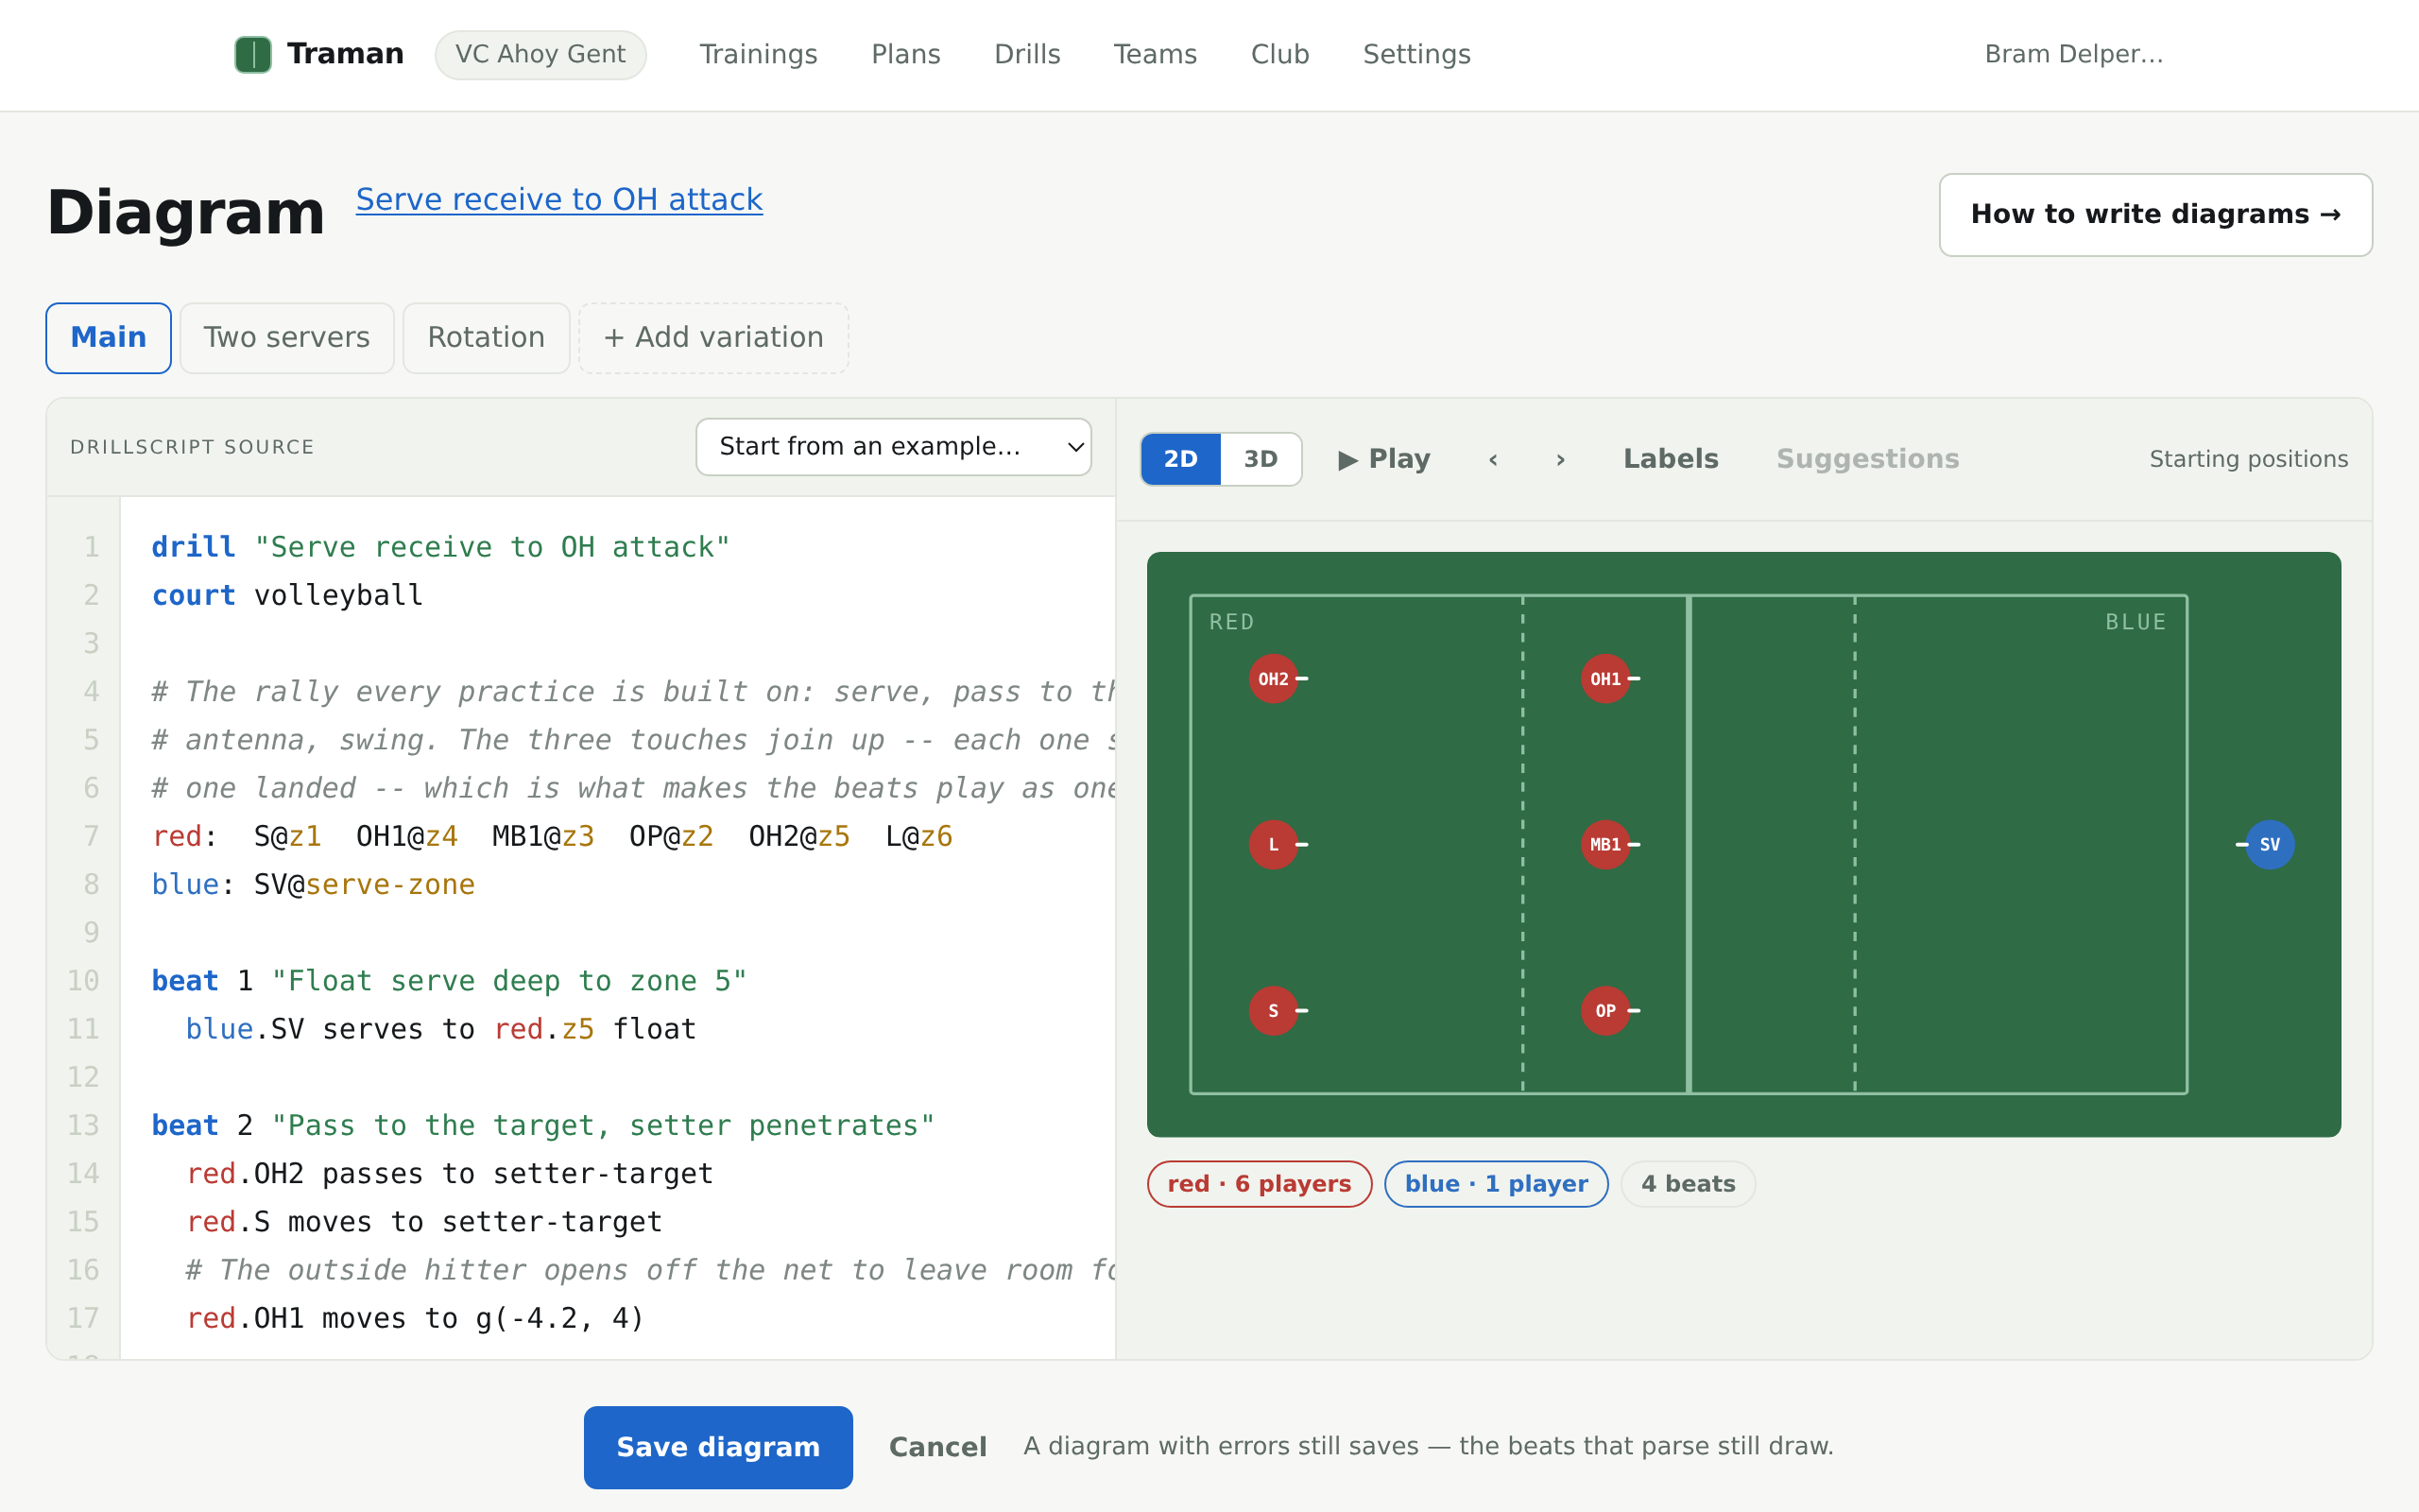Image resolution: width=2419 pixels, height=1512 pixels.
Task: Go to Teams in the top navigation
Action: (x=1155, y=54)
